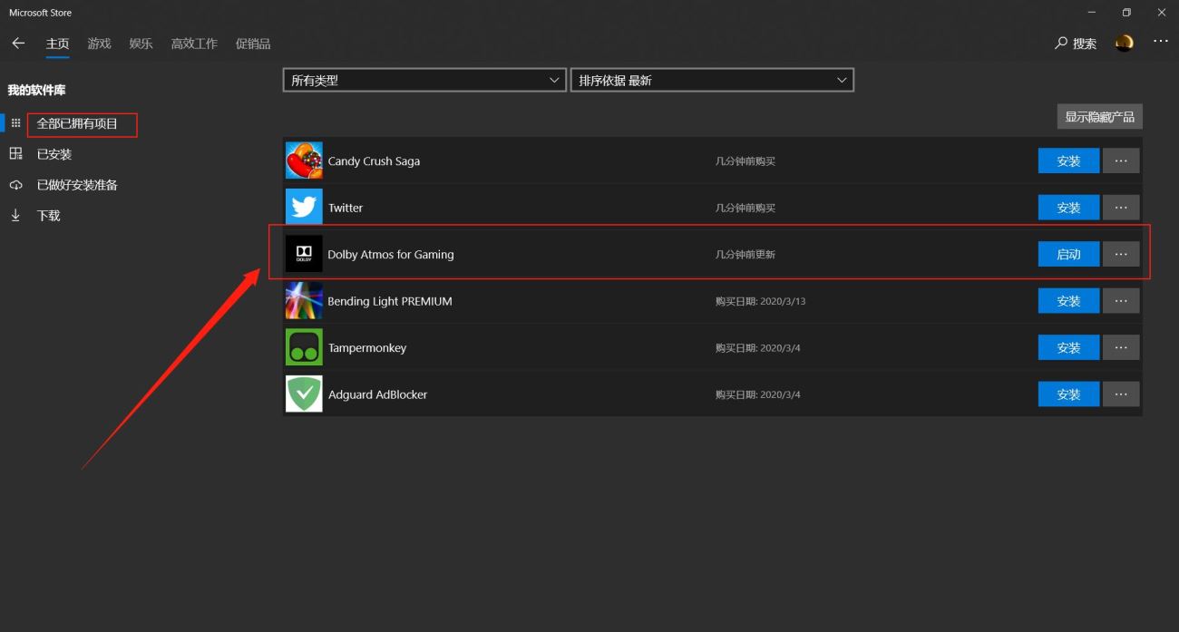Open 已做好安装准备 in the sidebar
The height and width of the screenshot is (632, 1179).
pos(77,185)
